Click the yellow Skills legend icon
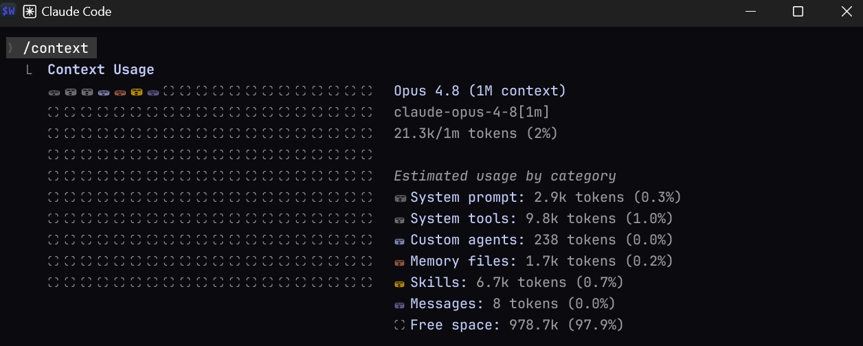The width and height of the screenshot is (863, 346). (400, 284)
